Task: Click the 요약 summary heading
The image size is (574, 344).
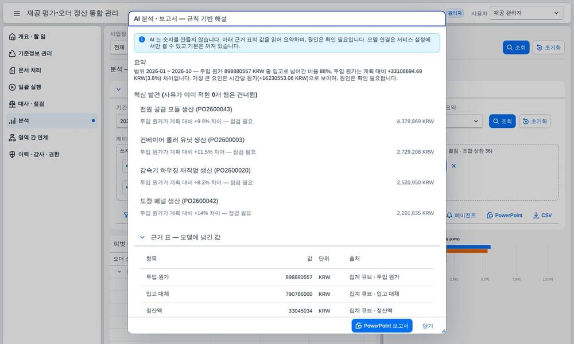Action: coord(140,62)
